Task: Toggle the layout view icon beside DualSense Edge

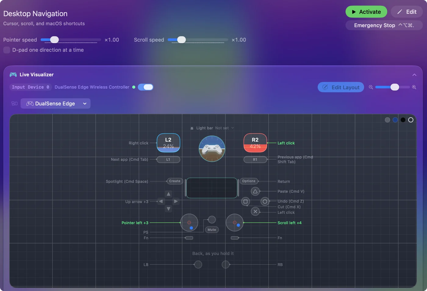Action: tap(14, 103)
